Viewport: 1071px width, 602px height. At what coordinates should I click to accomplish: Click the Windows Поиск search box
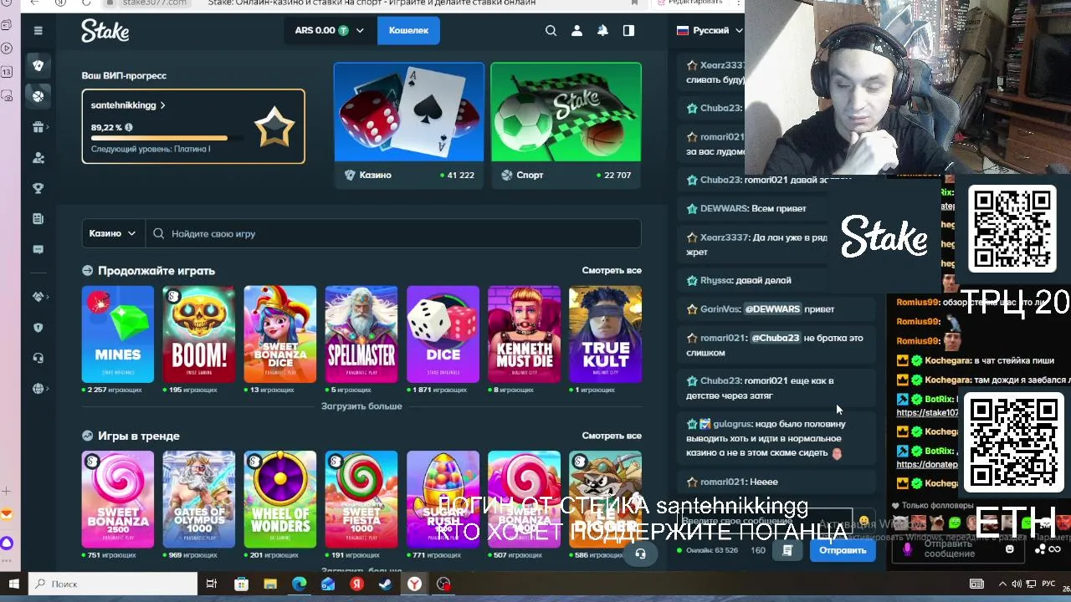tap(113, 584)
